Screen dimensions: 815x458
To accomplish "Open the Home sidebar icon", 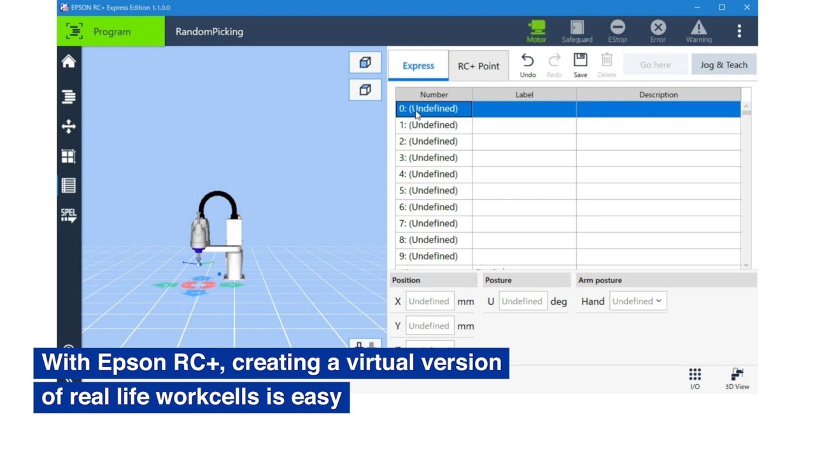I will coord(69,61).
